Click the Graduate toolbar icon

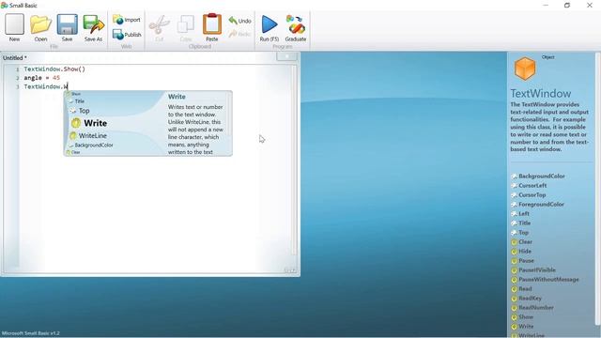[296, 27]
